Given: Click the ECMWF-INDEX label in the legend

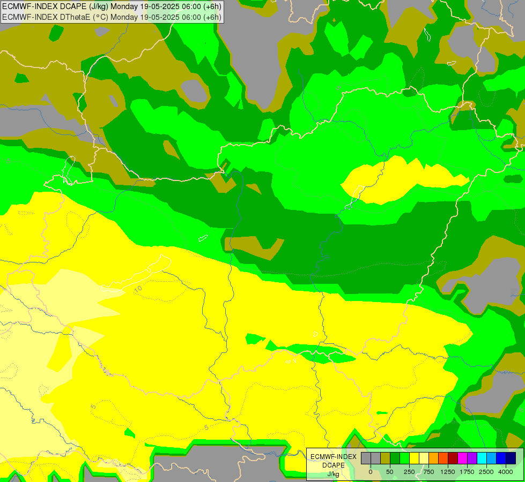Looking at the screenshot, I should [334, 457].
